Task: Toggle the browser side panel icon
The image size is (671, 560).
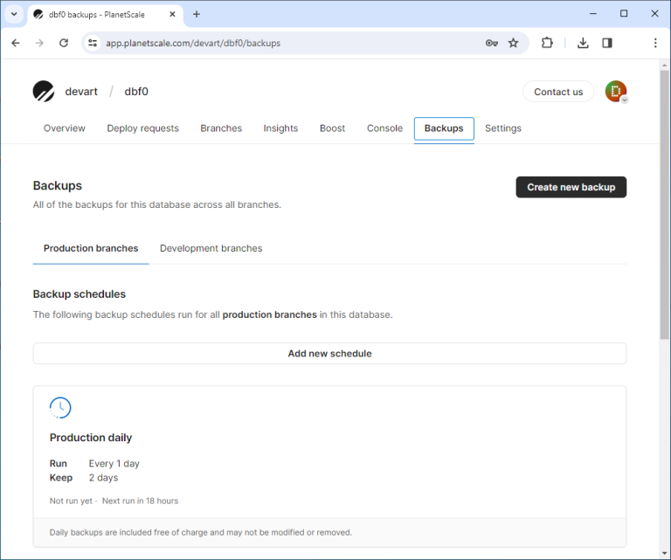Action: [607, 43]
